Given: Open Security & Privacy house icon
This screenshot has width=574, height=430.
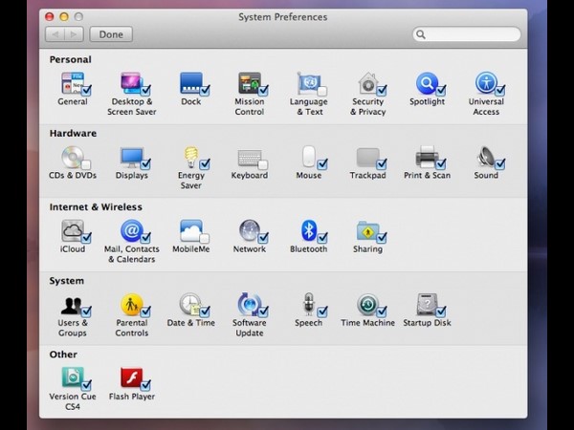Looking at the screenshot, I should coord(368,83).
